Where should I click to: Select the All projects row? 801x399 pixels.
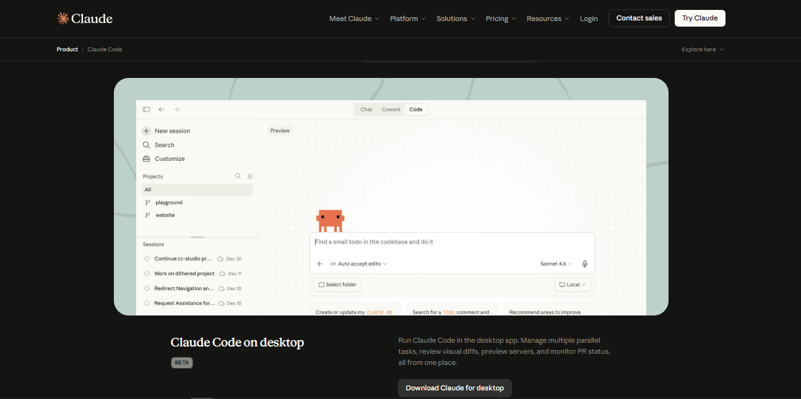[x=197, y=190]
